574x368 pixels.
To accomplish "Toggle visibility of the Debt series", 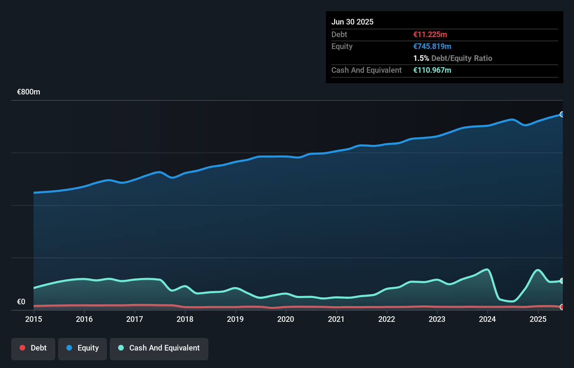I will click(33, 349).
